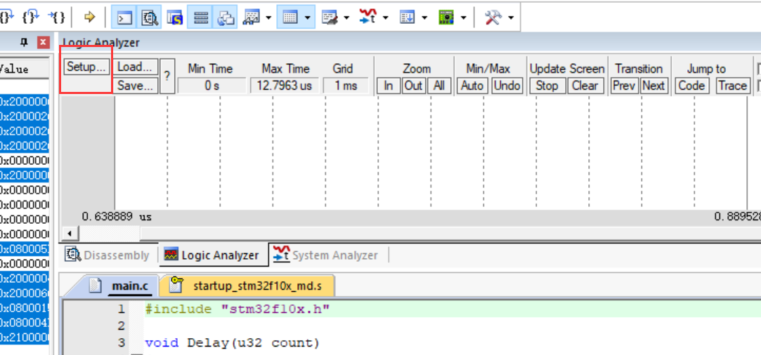This screenshot has height=355, width=761.
Task: Select the Logic Analyzer tab
Action: pyautogui.click(x=214, y=255)
